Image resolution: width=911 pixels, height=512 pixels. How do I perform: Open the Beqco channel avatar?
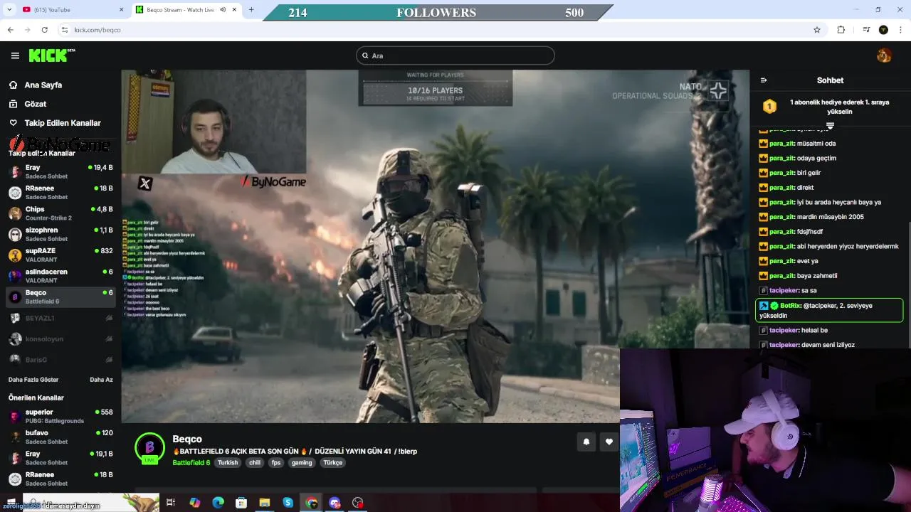pos(149,447)
